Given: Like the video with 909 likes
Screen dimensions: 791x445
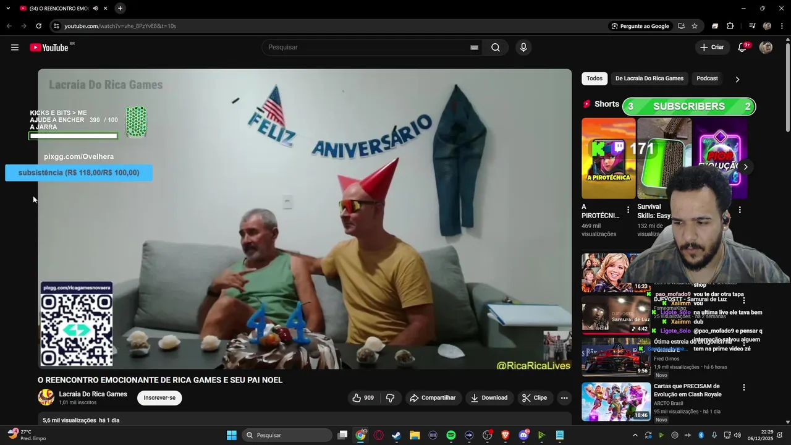Looking at the screenshot, I should (363, 398).
